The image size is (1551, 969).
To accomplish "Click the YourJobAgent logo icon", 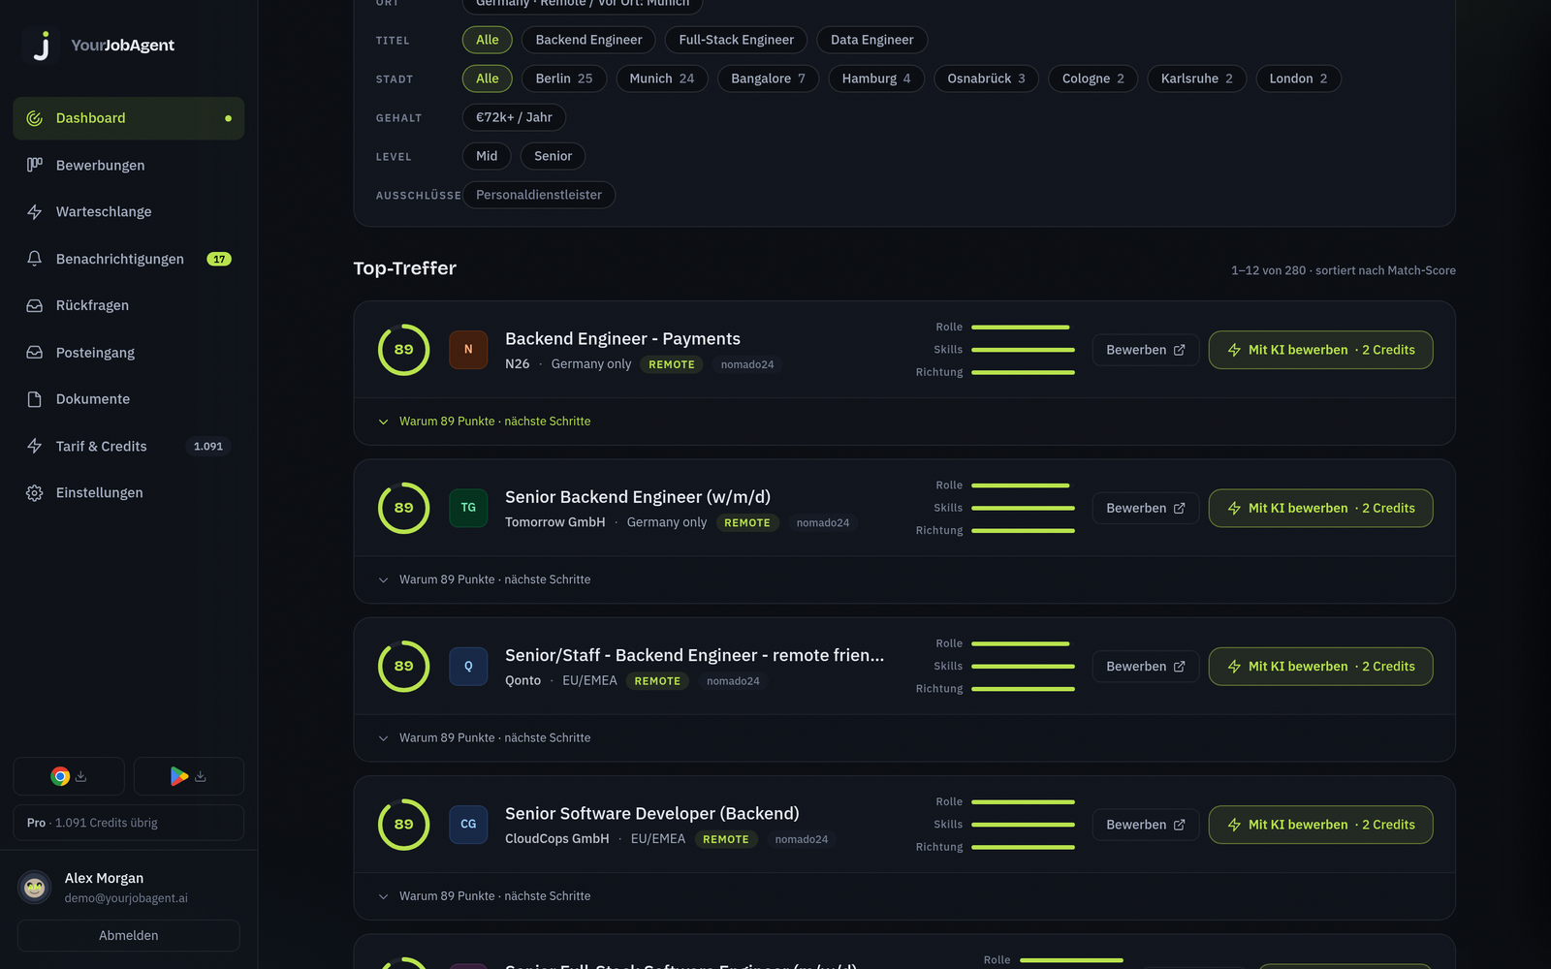I will (x=41, y=46).
